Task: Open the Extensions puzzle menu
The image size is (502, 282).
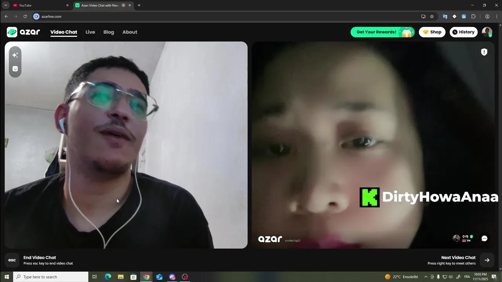Action: click(x=473, y=16)
